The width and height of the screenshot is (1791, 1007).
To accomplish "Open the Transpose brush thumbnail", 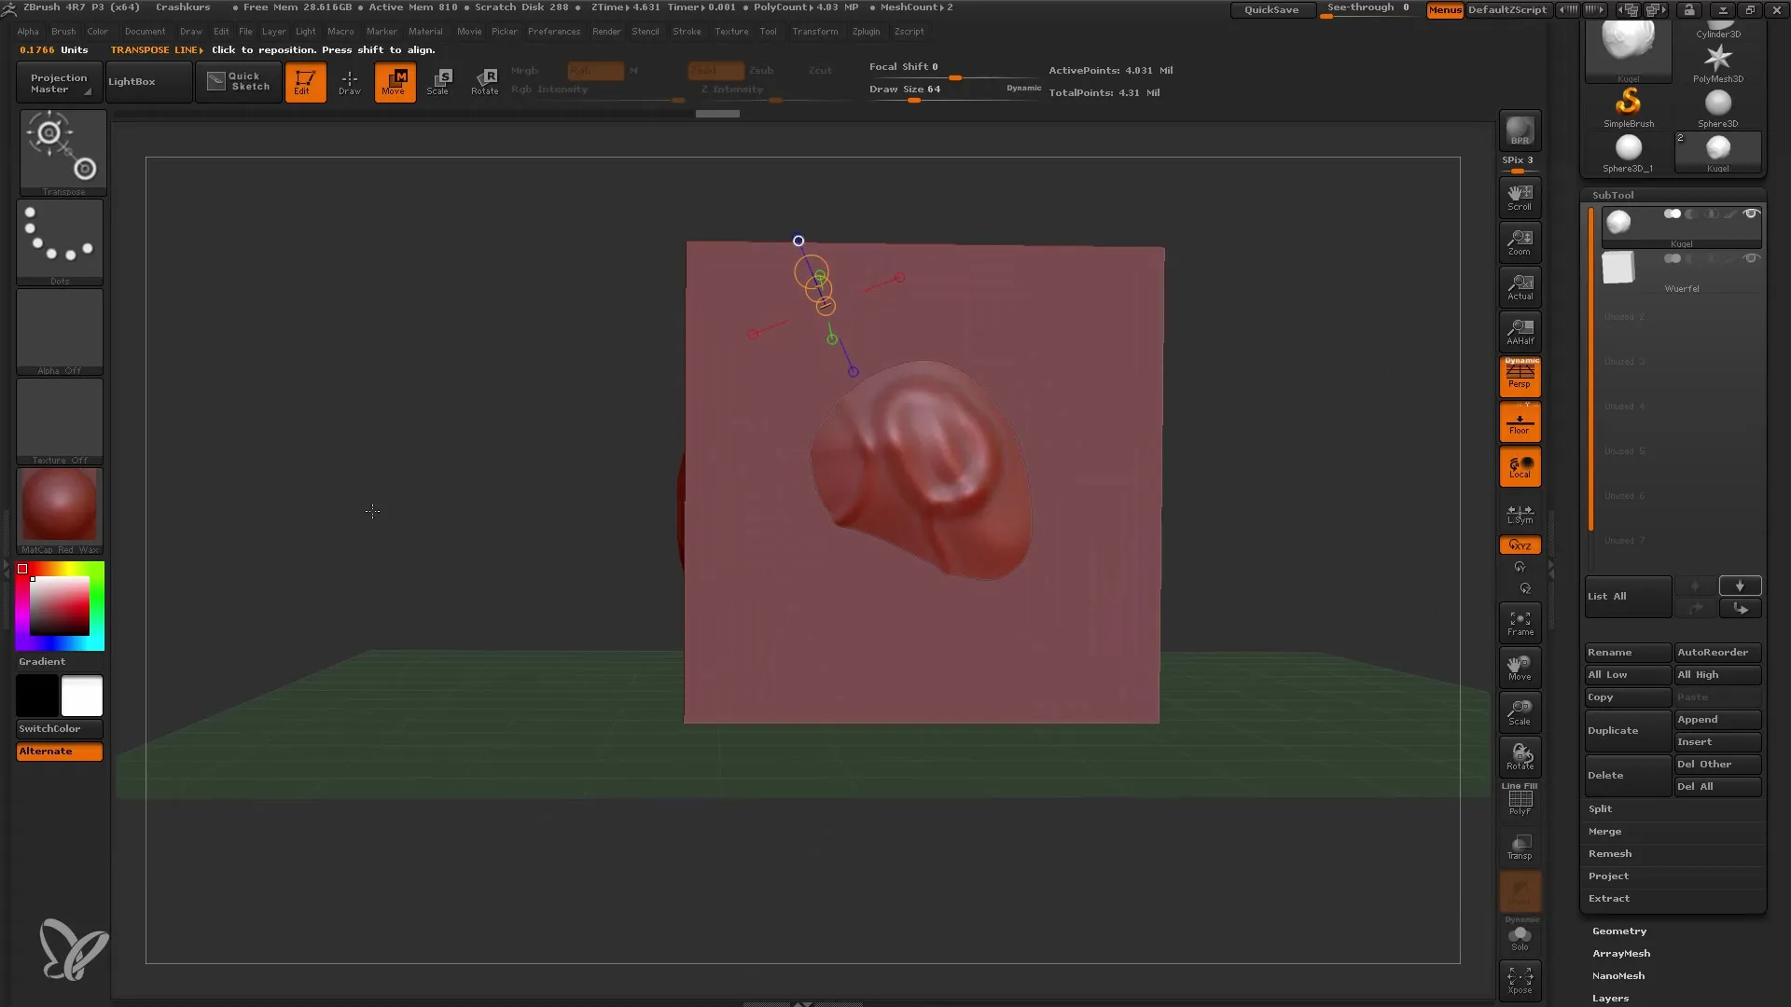I will (x=63, y=153).
